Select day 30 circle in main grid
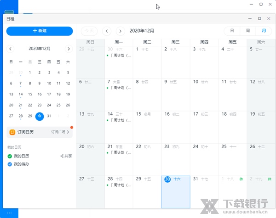276x218 pixels. coord(167,179)
